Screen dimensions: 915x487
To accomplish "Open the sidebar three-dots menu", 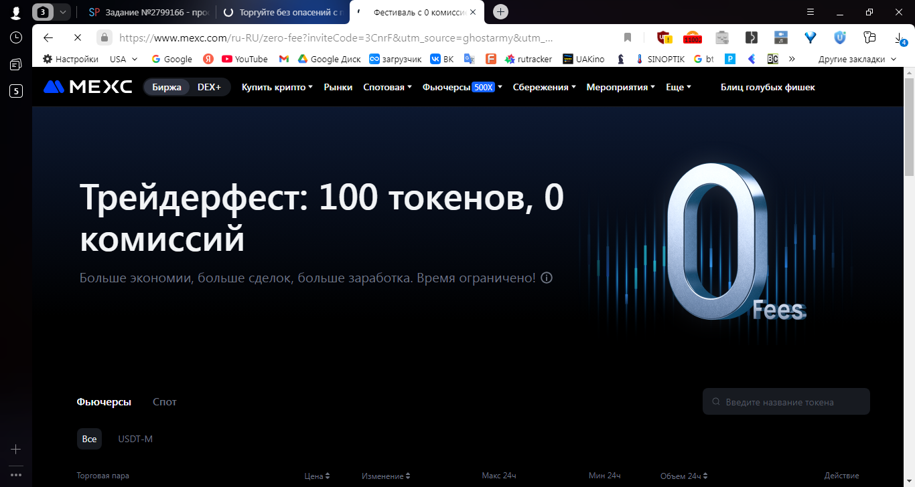I will 15,474.
